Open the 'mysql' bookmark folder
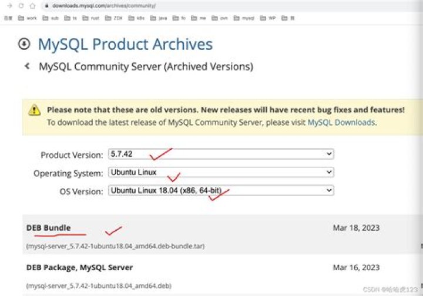423x296 pixels. click(x=244, y=18)
